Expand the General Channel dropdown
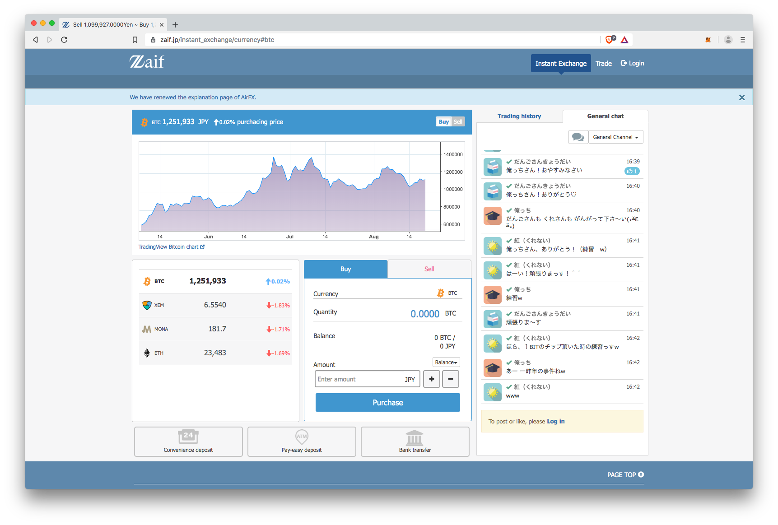Viewport: 778px width, 525px height. 615,137
